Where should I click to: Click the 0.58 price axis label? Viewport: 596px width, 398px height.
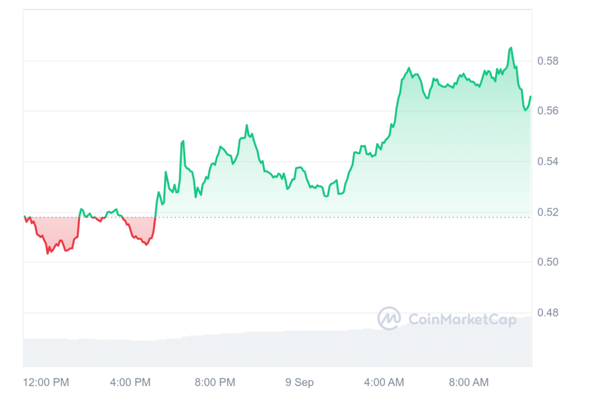[548, 61]
